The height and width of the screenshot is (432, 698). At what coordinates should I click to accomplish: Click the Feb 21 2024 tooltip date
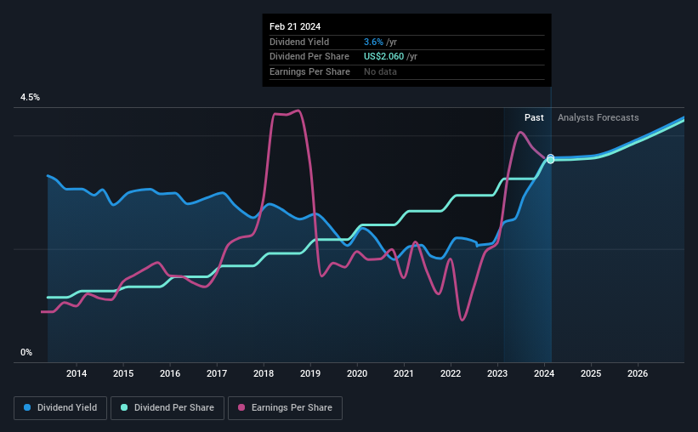[x=295, y=26]
